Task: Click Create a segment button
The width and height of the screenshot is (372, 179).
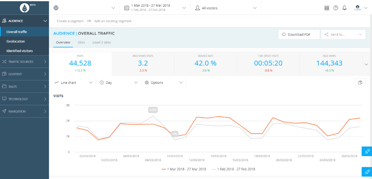Action: [70, 21]
